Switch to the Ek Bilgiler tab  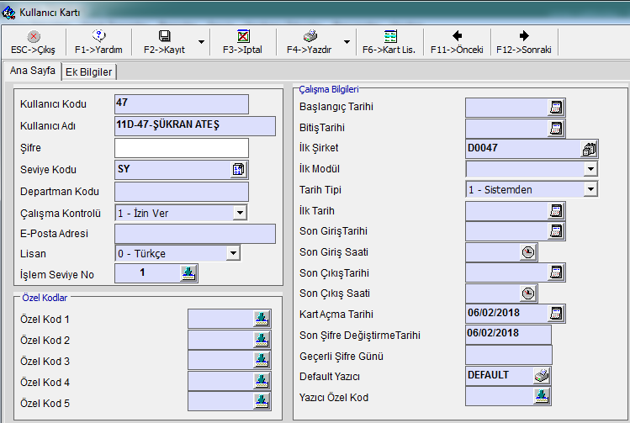click(89, 72)
